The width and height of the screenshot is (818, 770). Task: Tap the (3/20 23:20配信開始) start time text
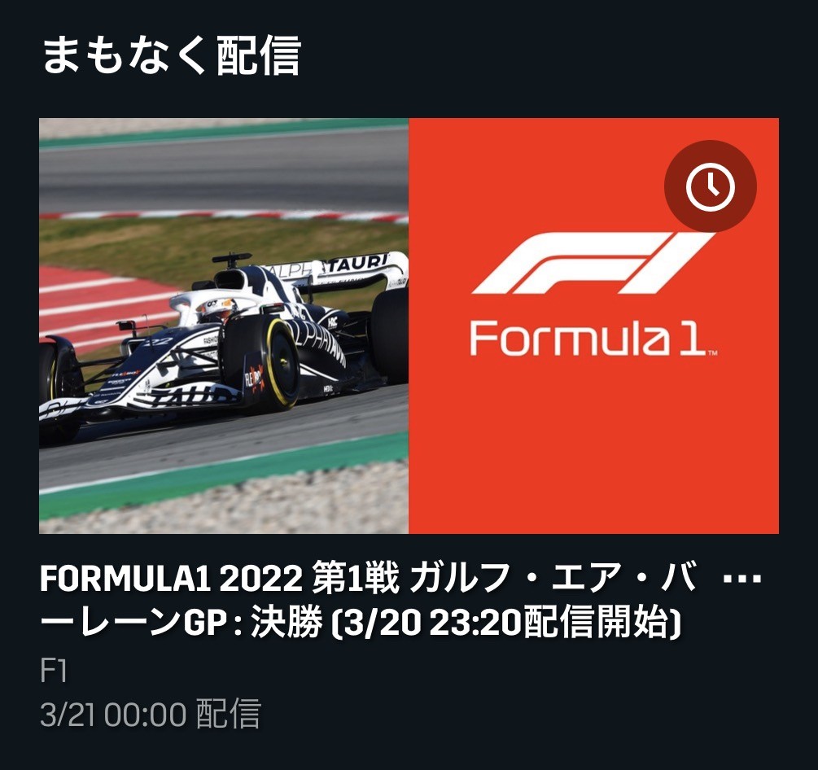(507, 623)
